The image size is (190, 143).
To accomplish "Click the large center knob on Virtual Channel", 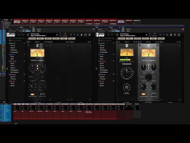I will click(38, 77).
